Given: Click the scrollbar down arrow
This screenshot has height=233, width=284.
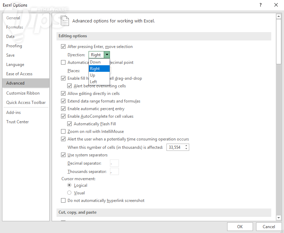Looking at the screenshot, I should click(x=278, y=217).
